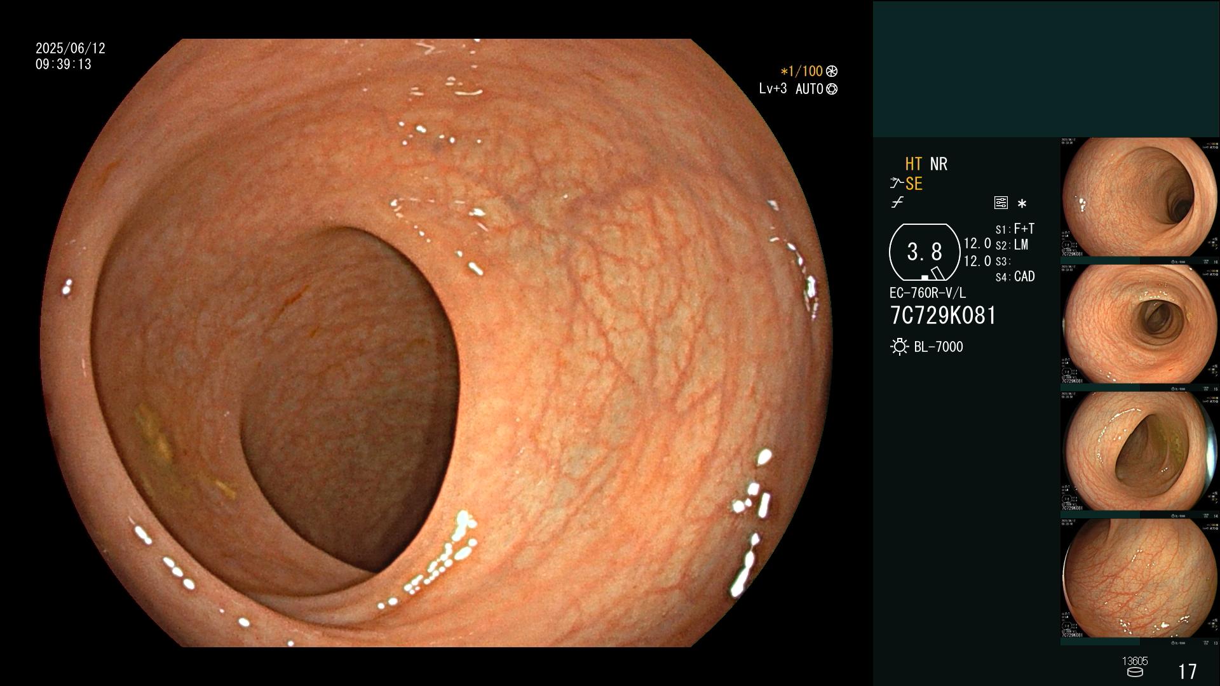Click the time 09:39:13 overlay
The image size is (1220, 686).
click(x=64, y=64)
